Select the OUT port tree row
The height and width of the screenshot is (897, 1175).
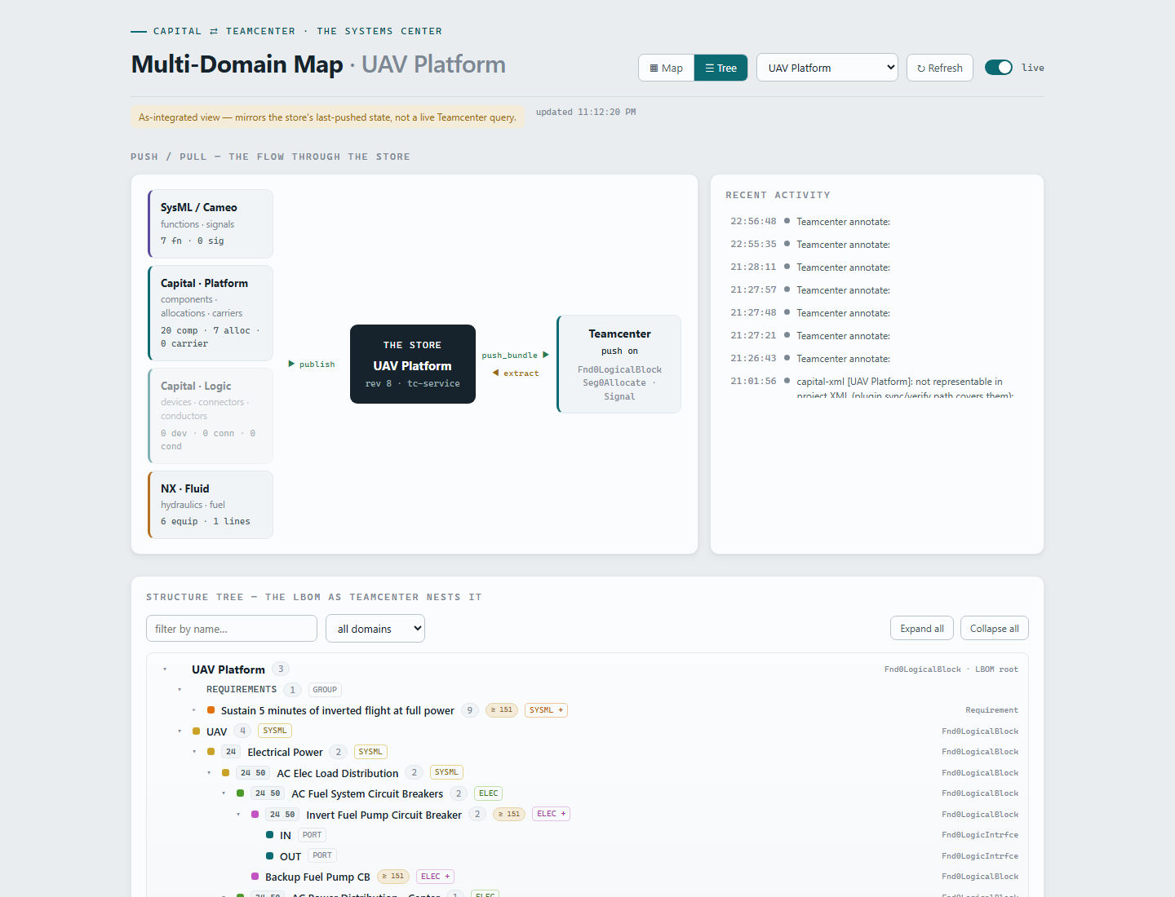pyautogui.click(x=587, y=856)
